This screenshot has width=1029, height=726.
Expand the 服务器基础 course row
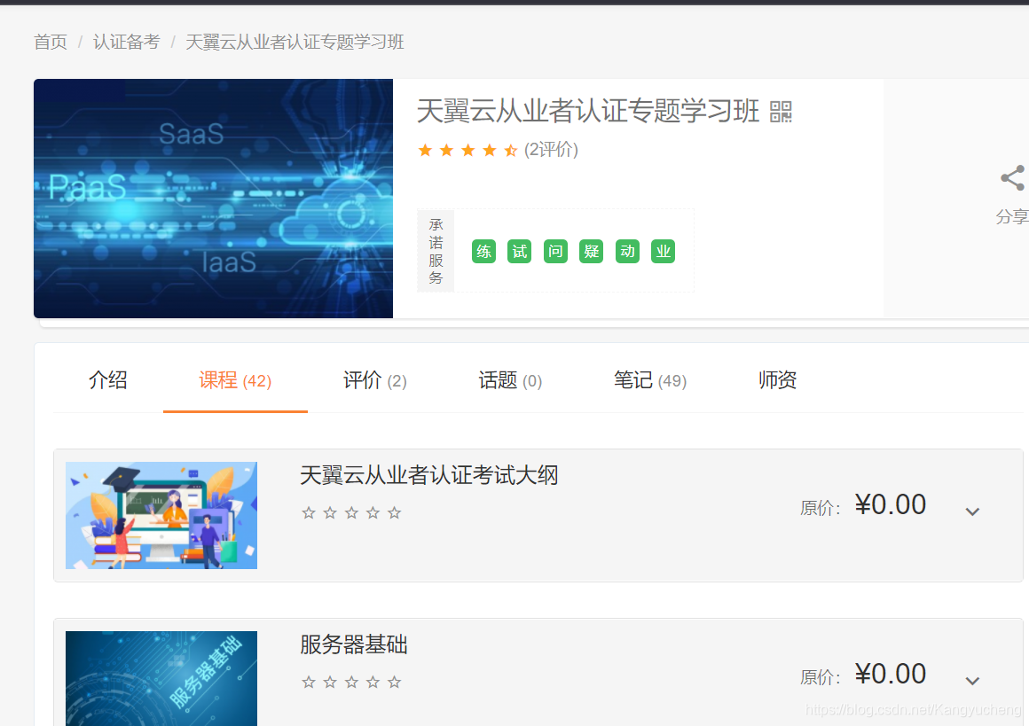(x=972, y=681)
